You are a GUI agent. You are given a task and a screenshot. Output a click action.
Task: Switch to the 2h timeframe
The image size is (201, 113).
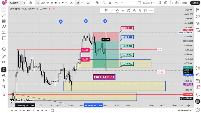tap(52, 3)
